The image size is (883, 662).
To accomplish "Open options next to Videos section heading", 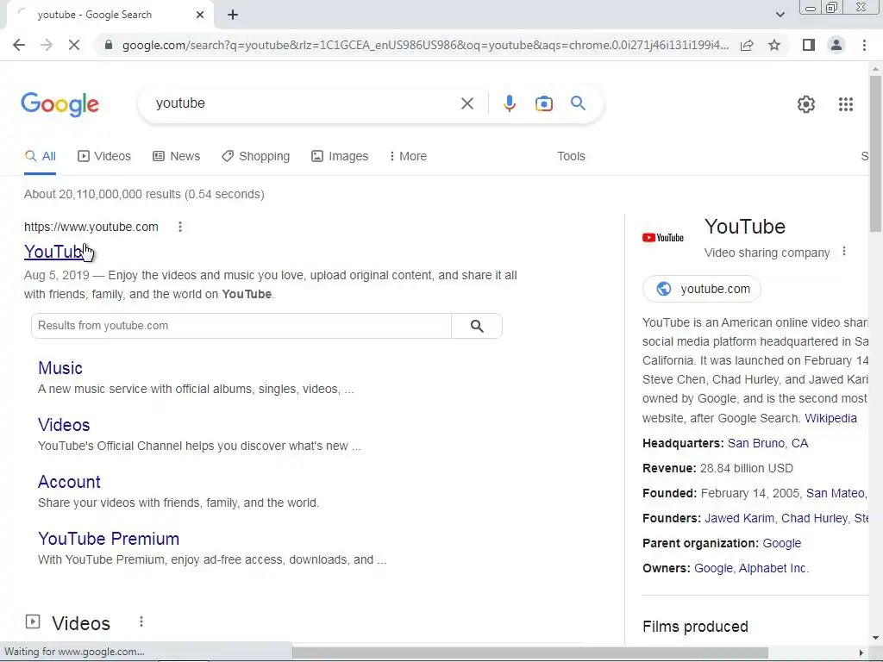I will [x=141, y=621].
